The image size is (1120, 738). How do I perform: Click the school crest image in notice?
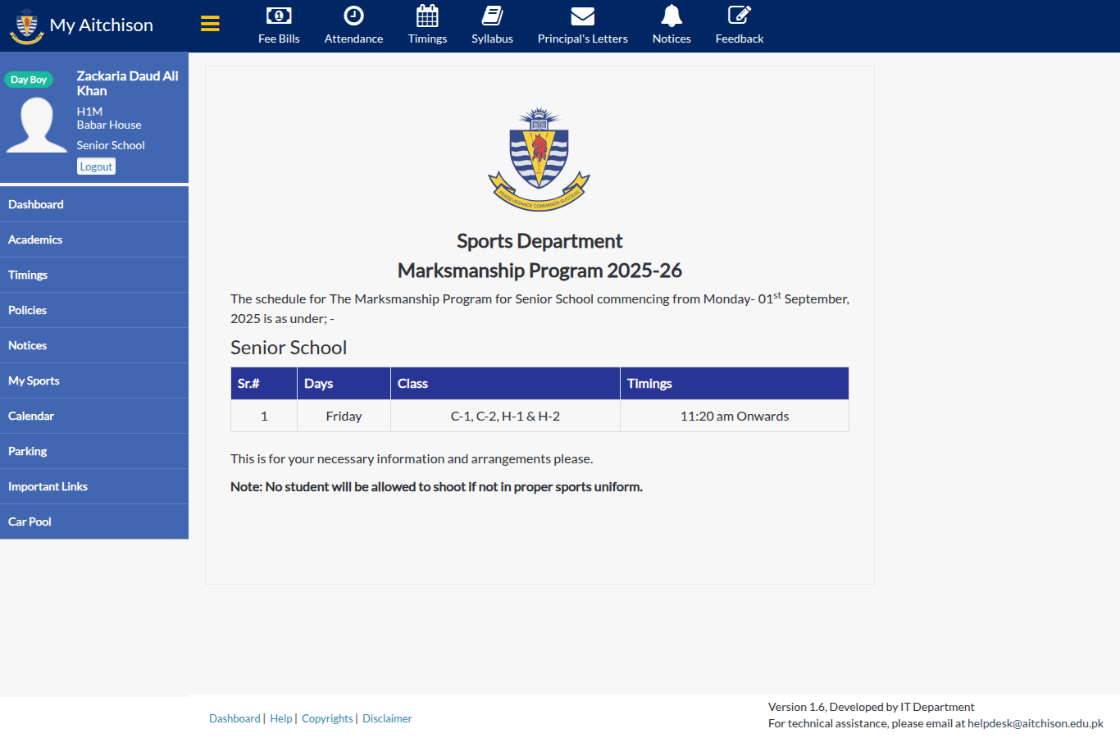pyautogui.click(x=540, y=159)
